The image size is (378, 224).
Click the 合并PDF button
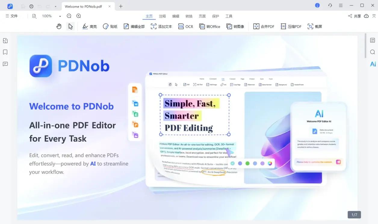[264, 26]
